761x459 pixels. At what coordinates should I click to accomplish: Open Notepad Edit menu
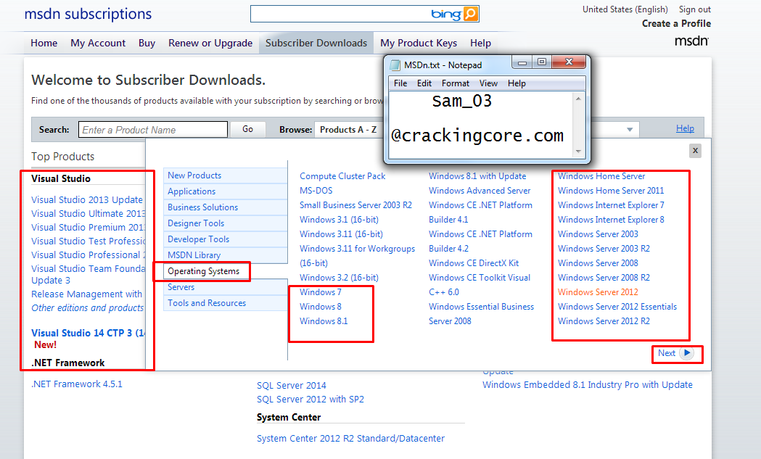424,83
